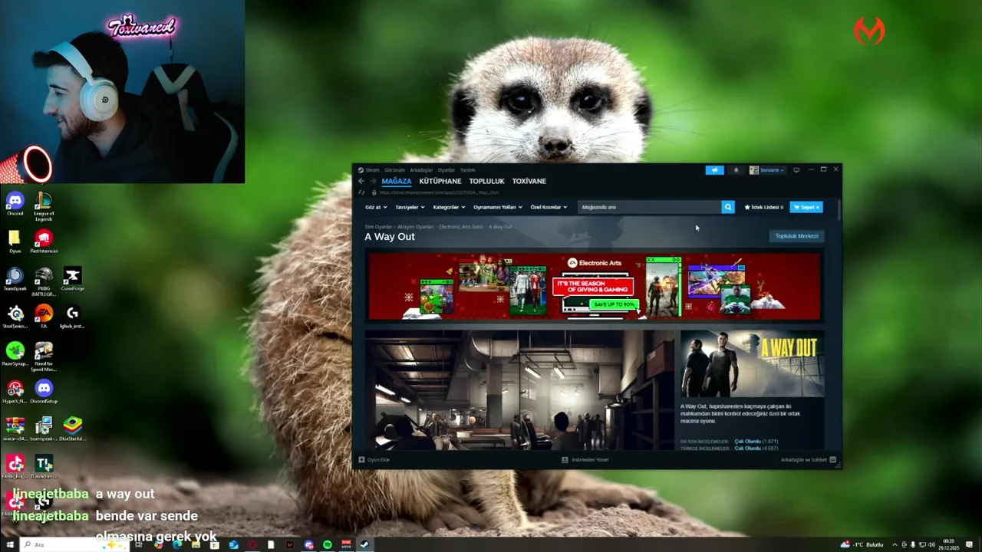Click the Steam store page scrollbar
Viewport: 982px width, 552px height.
[839, 211]
